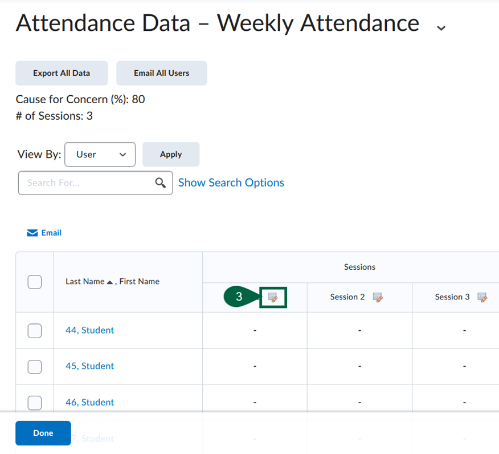Check the box for 44, Student
The image size is (499, 454).
coord(35,330)
